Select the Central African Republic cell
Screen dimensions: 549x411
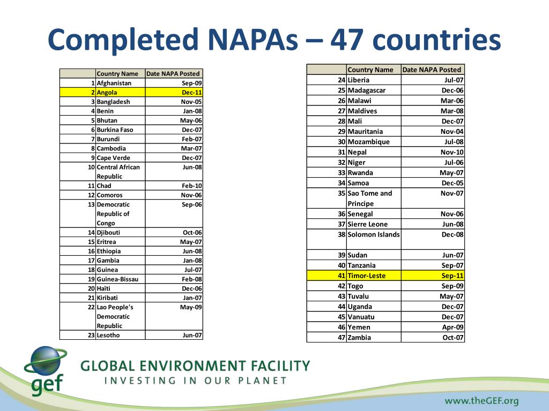[x=120, y=172]
